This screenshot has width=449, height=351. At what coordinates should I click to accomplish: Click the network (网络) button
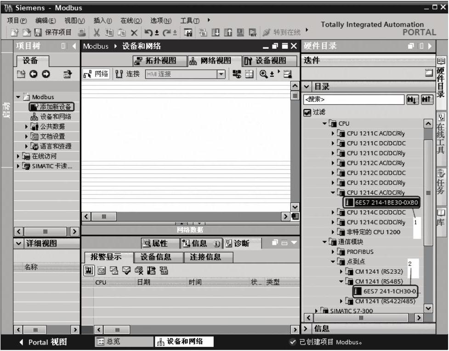pyautogui.click(x=96, y=74)
